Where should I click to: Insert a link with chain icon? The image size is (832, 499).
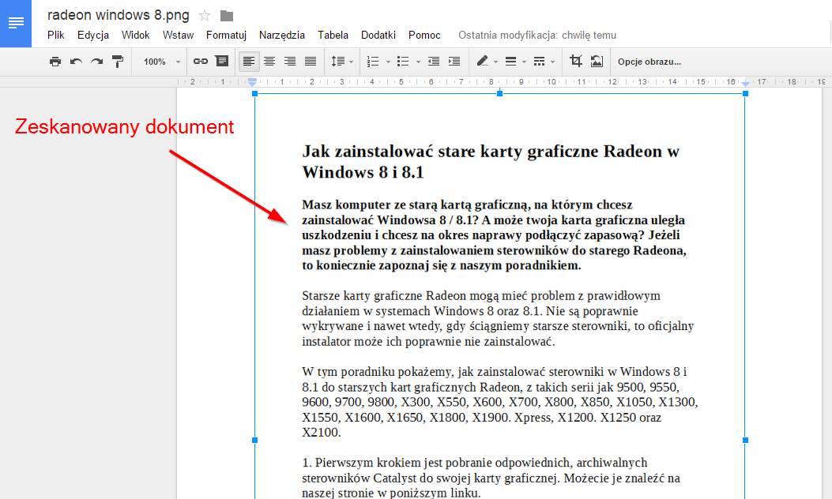(200, 62)
